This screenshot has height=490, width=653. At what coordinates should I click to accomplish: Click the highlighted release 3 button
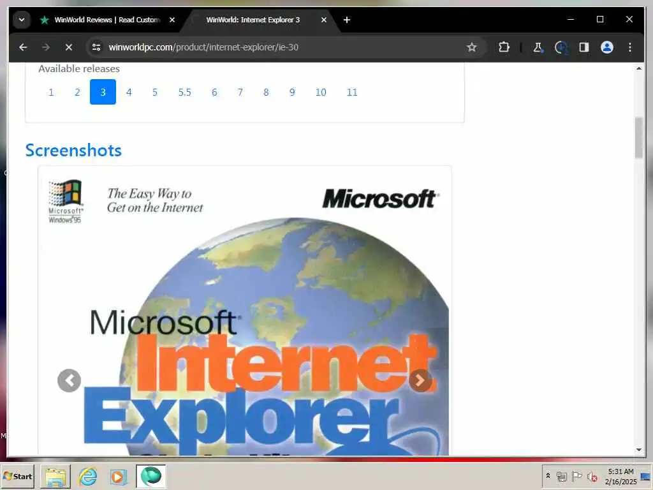[x=103, y=92]
